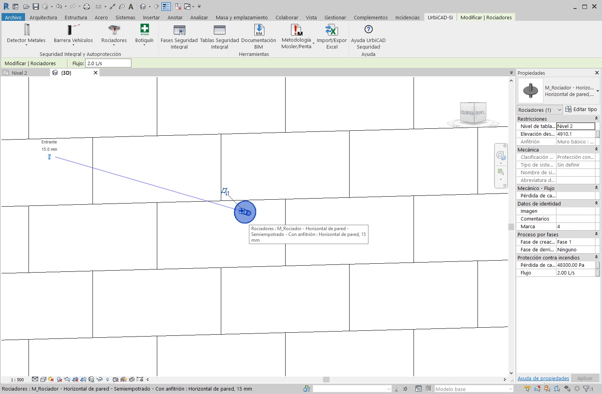
Task: Click the Print icon in quick access toolbar
Action: pos(87,7)
